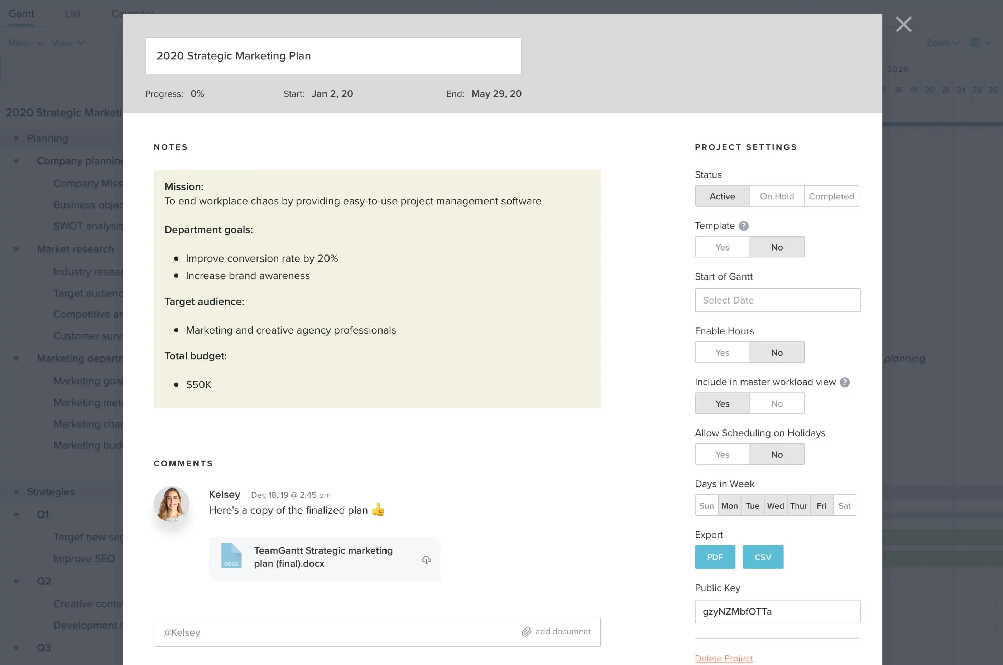Choose No for master workload view
The image size is (1003, 665).
coord(777,404)
